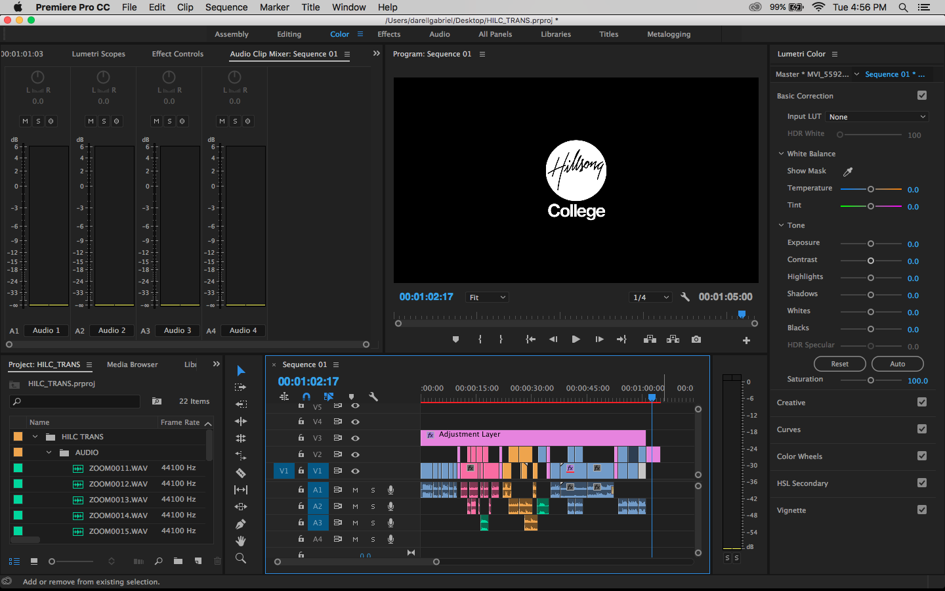This screenshot has width=945, height=591.
Task: Open Timeline Display Settings wrench
Action: [x=373, y=397]
